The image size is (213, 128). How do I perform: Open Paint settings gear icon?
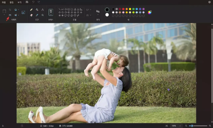[209, 2]
